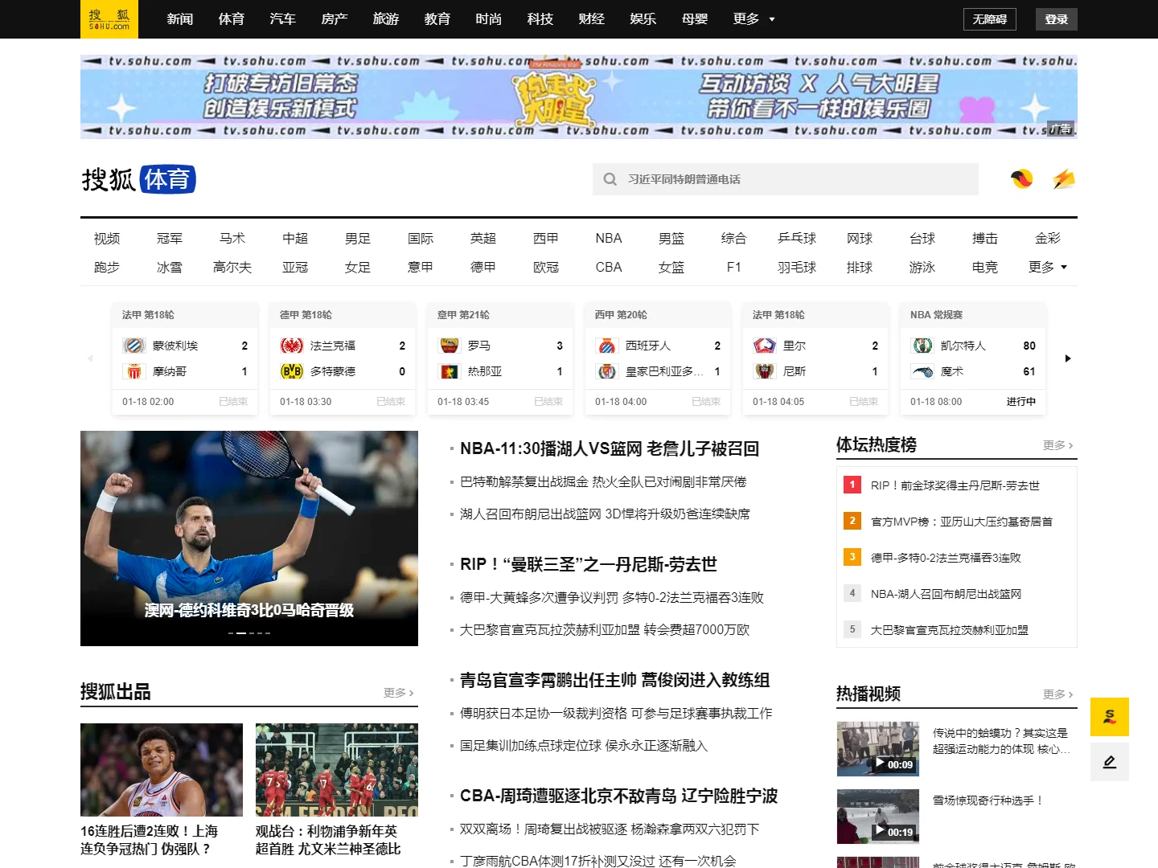Click the 凯尔特人 team logo
The height and width of the screenshot is (868, 1158).
922,346
